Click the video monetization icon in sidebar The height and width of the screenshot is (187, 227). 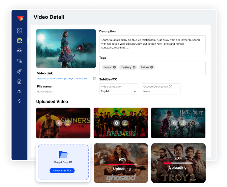coord(19,61)
